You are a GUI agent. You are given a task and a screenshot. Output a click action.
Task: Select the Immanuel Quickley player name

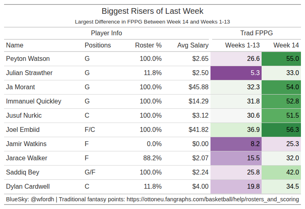[34, 101]
